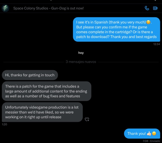Click the thumbs up emoji in reply
This screenshot has width=162, height=143.
click(149, 134)
